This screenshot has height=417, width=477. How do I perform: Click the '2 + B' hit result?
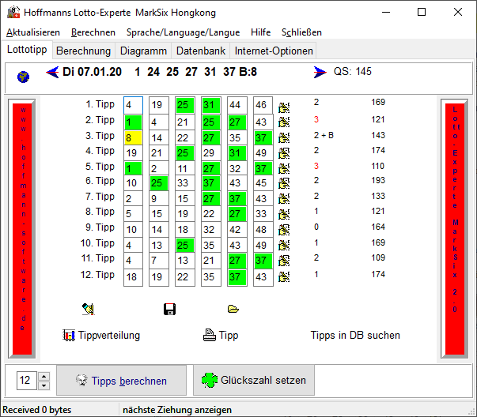click(x=324, y=136)
